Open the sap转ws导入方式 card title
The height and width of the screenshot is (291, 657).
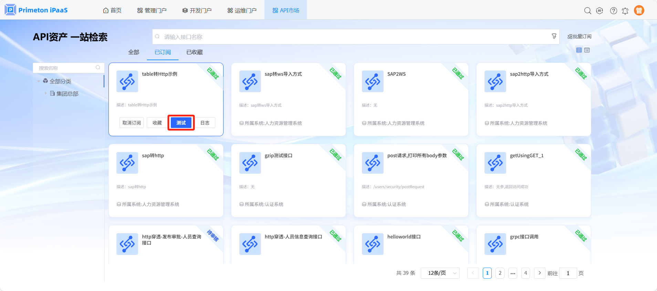click(283, 74)
